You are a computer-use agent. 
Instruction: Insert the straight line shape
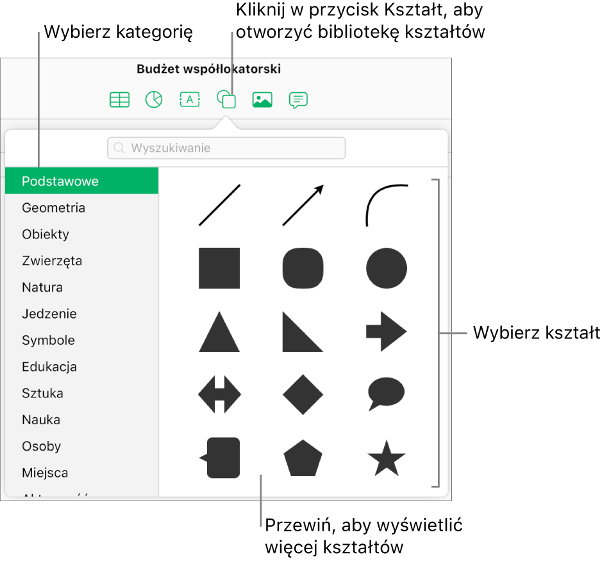pos(220,205)
